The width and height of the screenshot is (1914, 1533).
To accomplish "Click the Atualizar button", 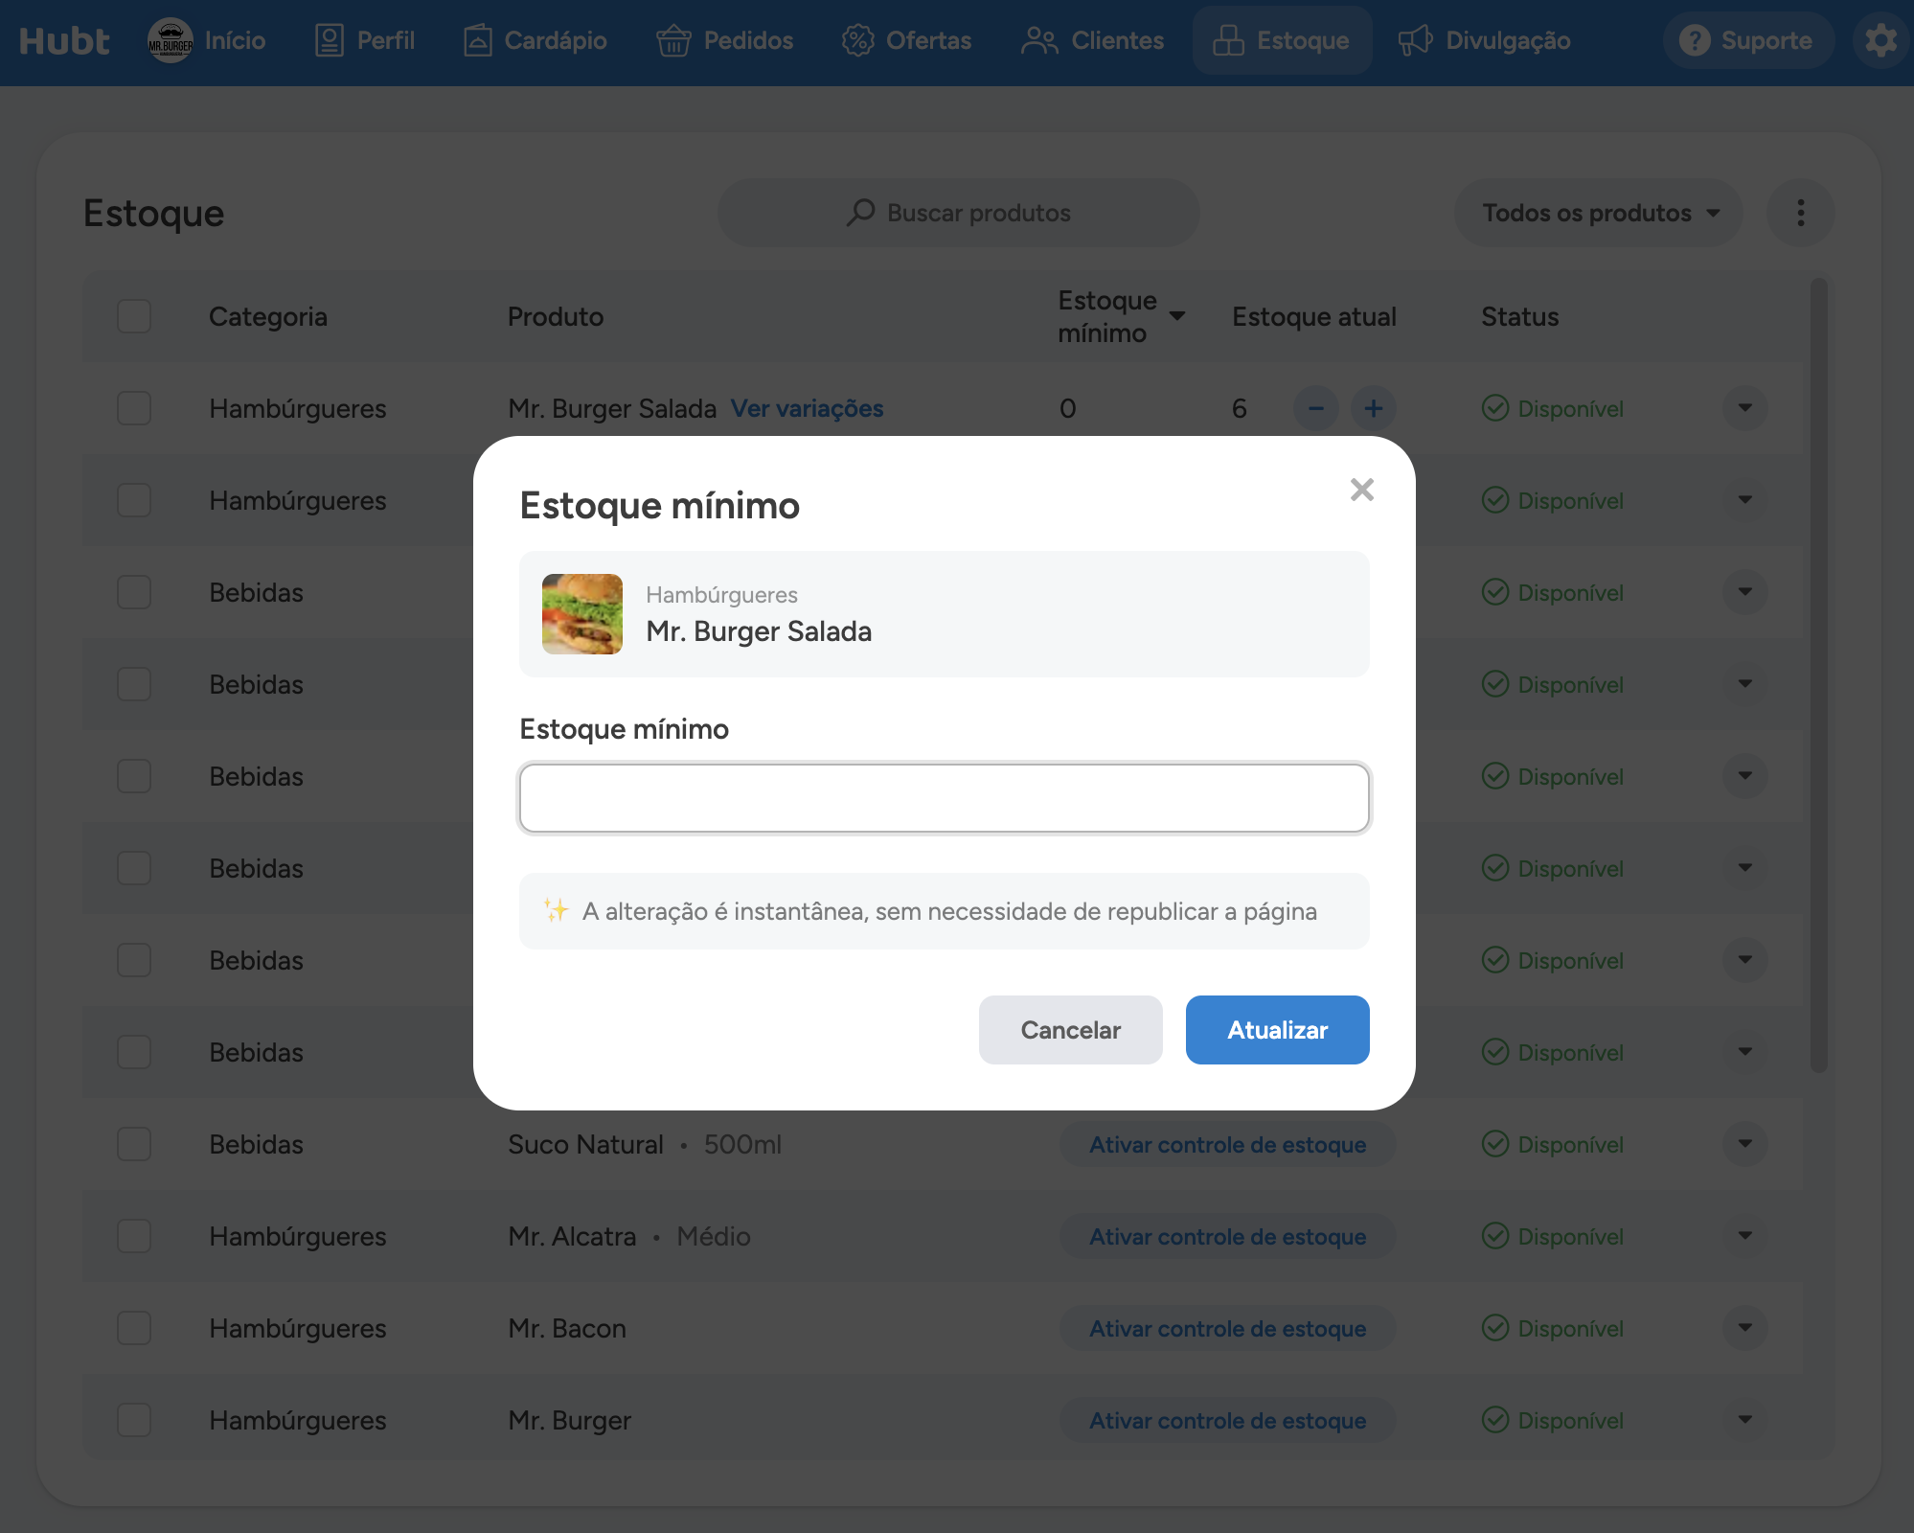I will pyautogui.click(x=1278, y=1030).
